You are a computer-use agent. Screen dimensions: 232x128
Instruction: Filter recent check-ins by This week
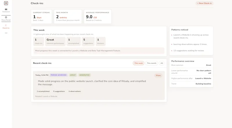[139, 63]
